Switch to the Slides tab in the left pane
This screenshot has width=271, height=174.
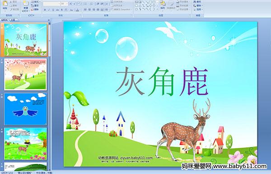point(5,20)
